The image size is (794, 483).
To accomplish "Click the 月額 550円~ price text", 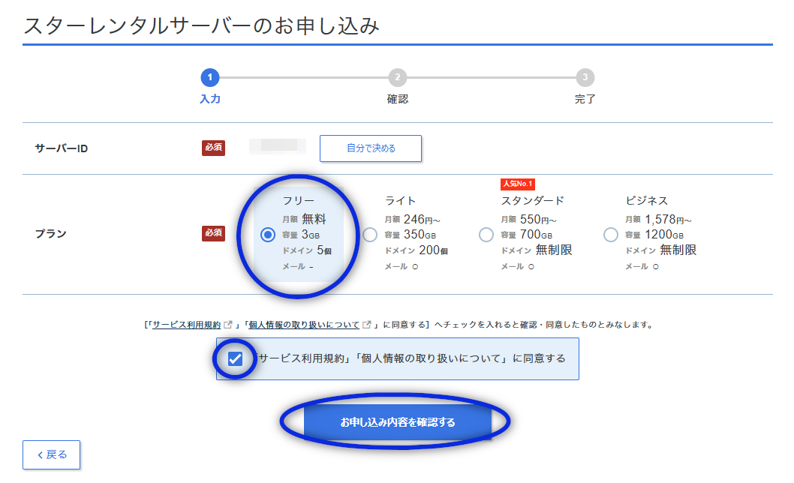I will (528, 219).
